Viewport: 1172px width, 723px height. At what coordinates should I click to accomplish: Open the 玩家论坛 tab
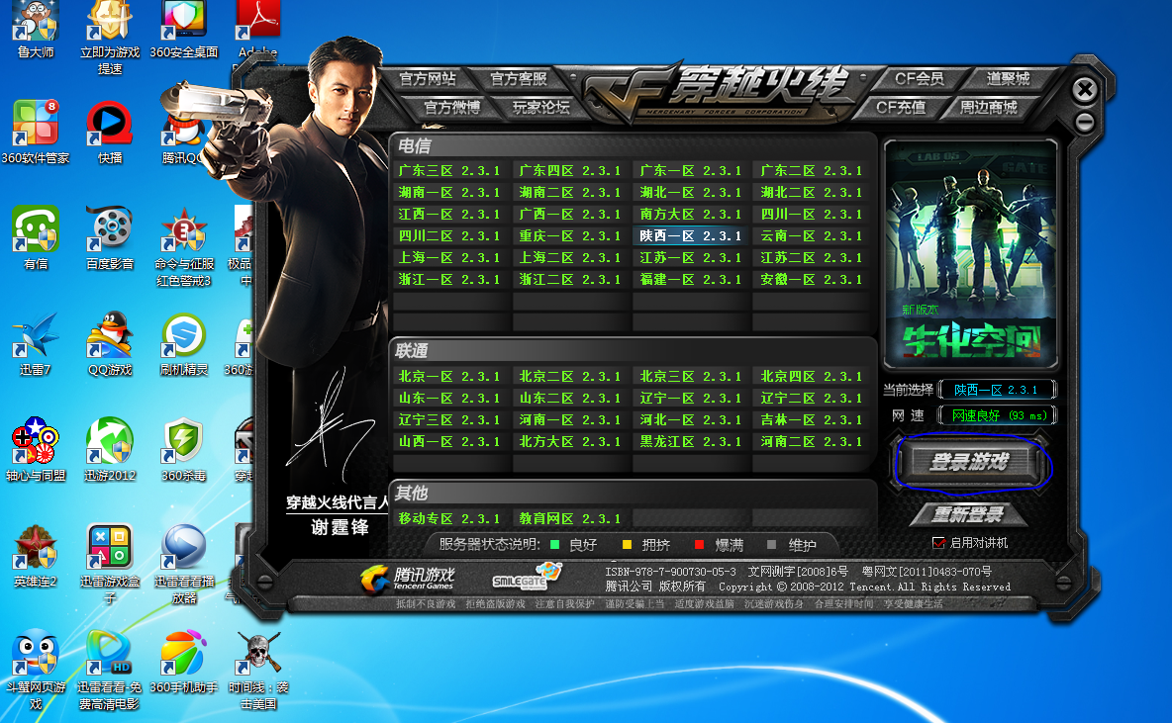point(541,107)
